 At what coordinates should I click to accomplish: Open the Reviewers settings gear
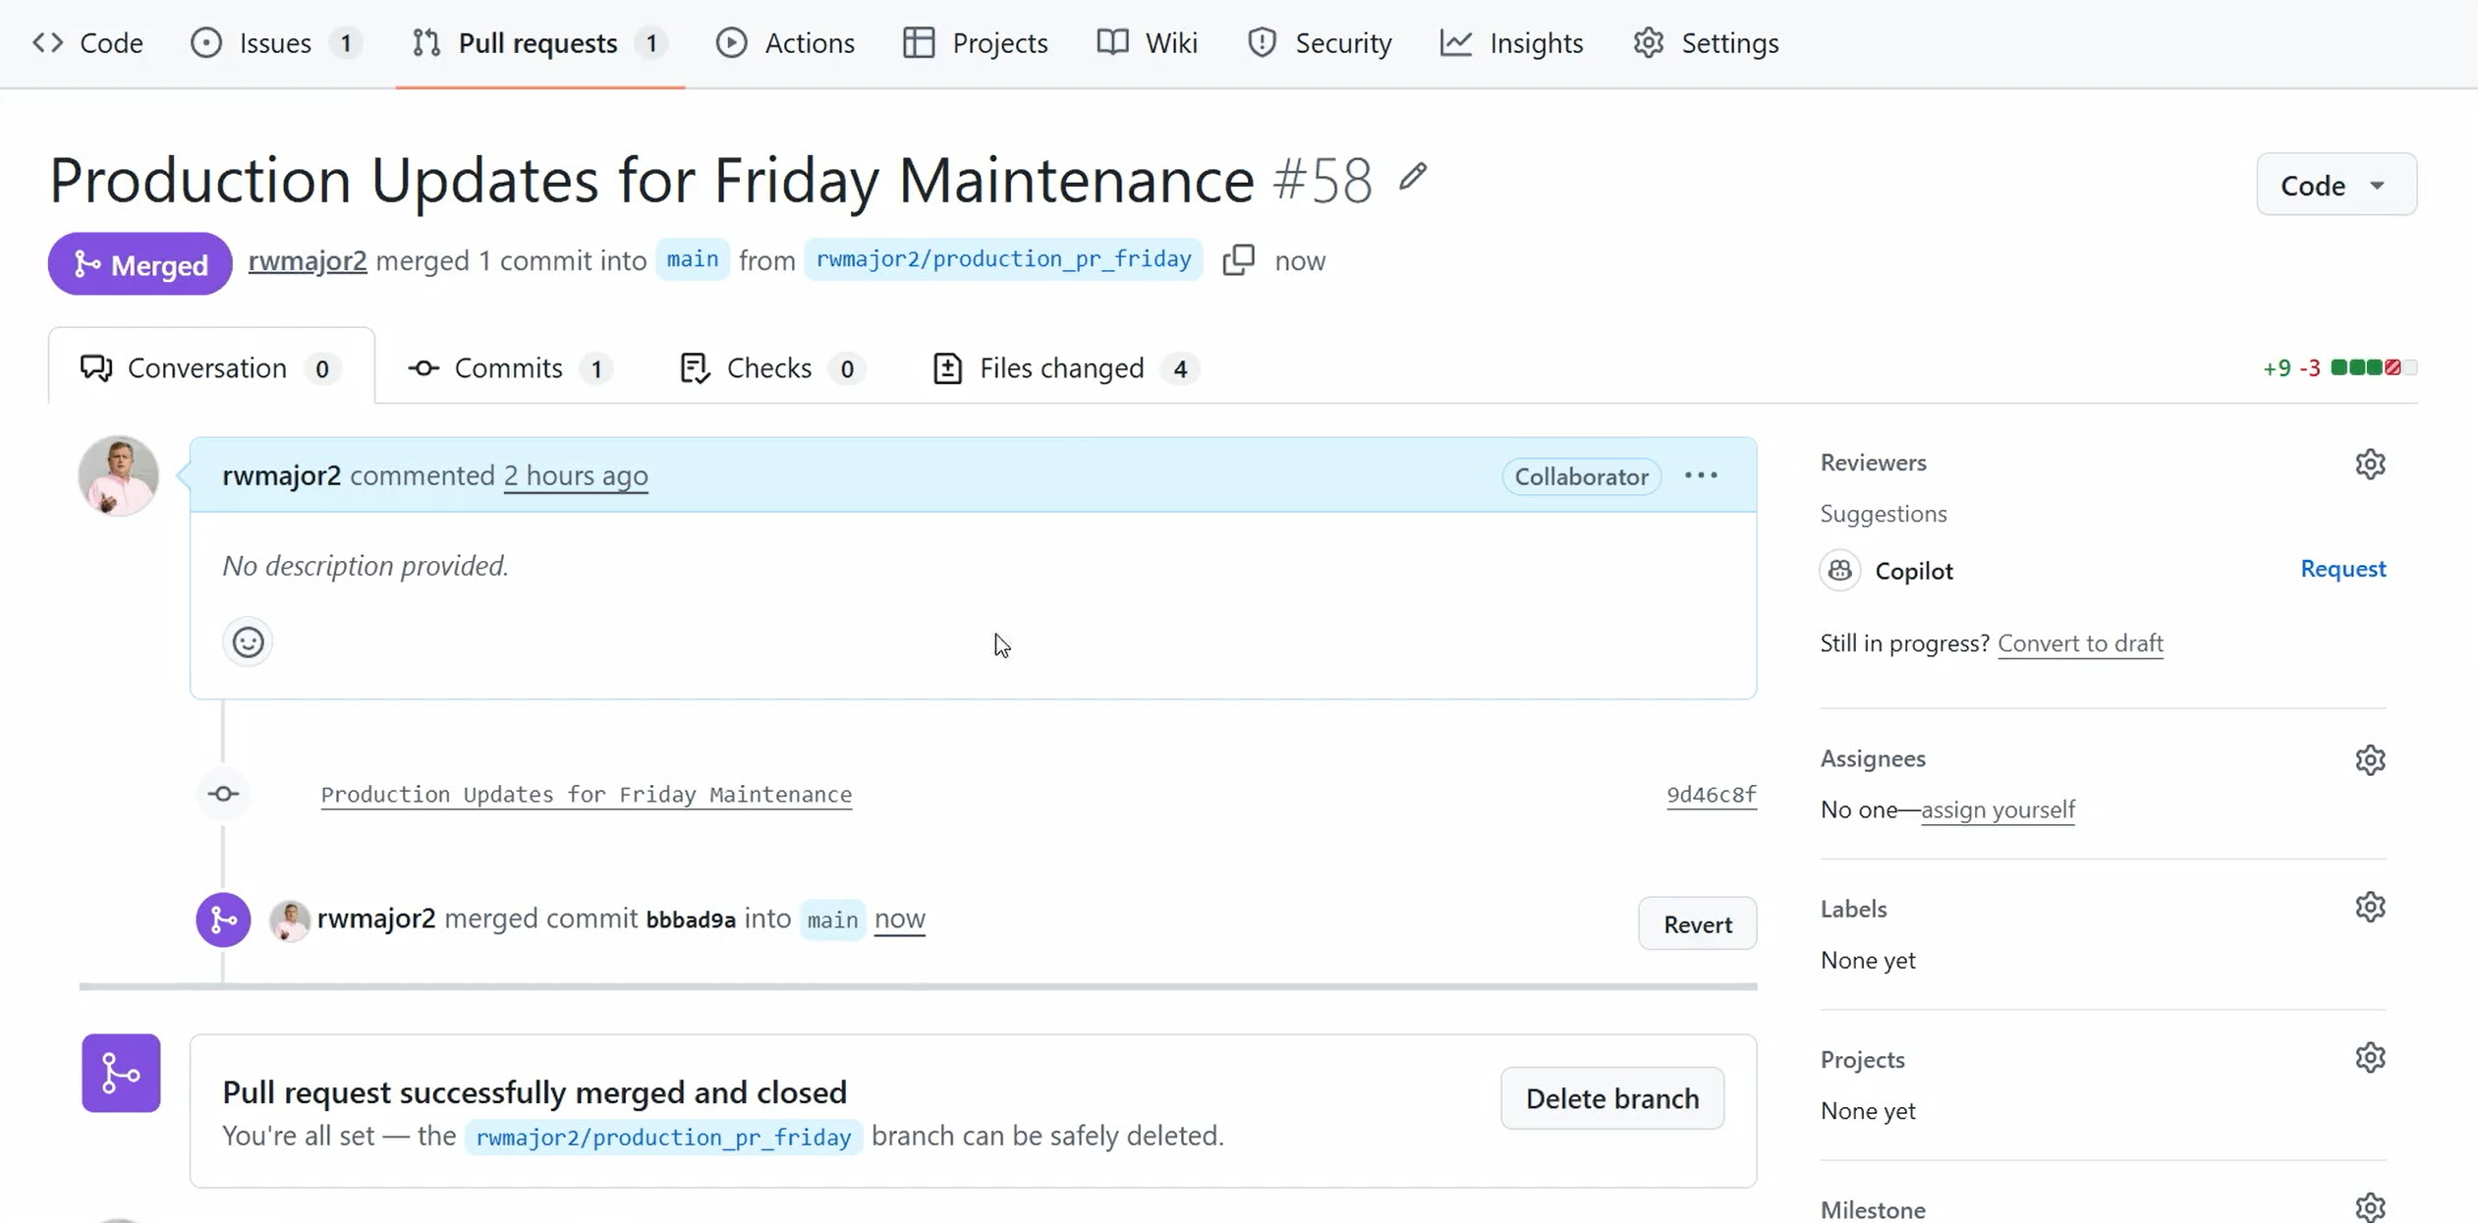pyautogui.click(x=2370, y=463)
